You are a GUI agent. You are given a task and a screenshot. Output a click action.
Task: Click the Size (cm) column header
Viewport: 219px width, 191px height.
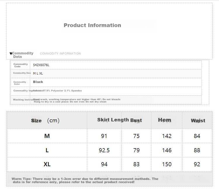[45, 121]
